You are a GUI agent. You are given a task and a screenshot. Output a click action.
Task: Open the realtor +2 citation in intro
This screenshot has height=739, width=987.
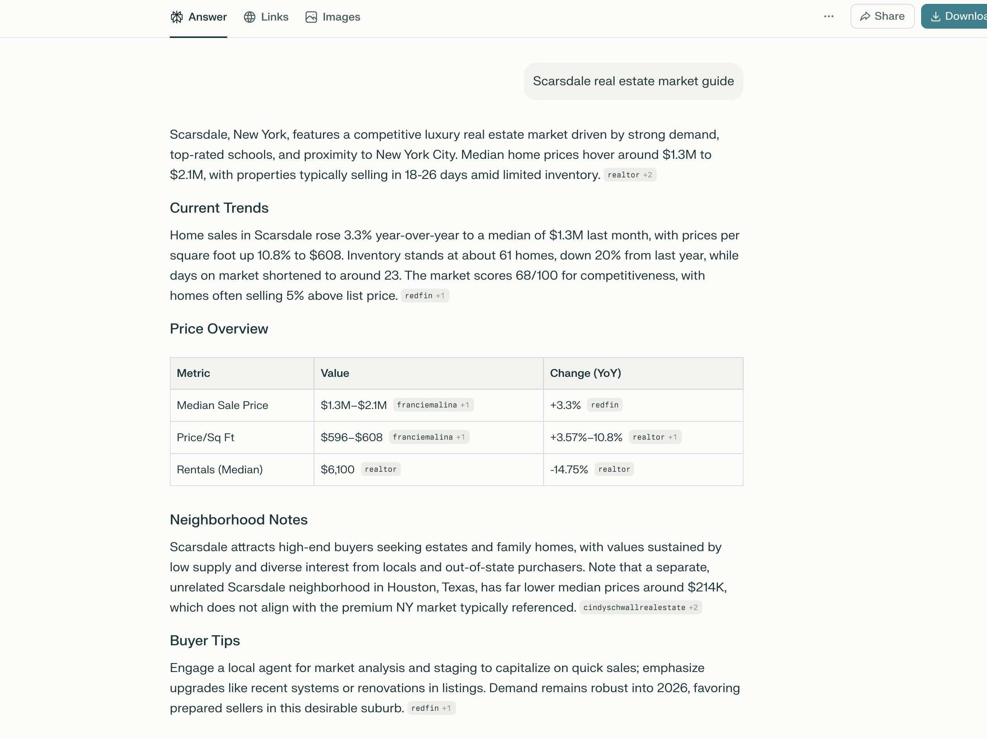(630, 175)
